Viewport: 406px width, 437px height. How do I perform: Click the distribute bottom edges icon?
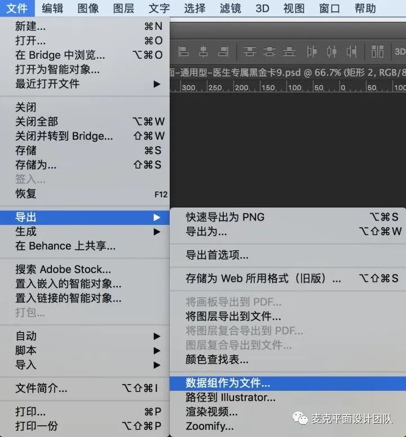point(289,51)
